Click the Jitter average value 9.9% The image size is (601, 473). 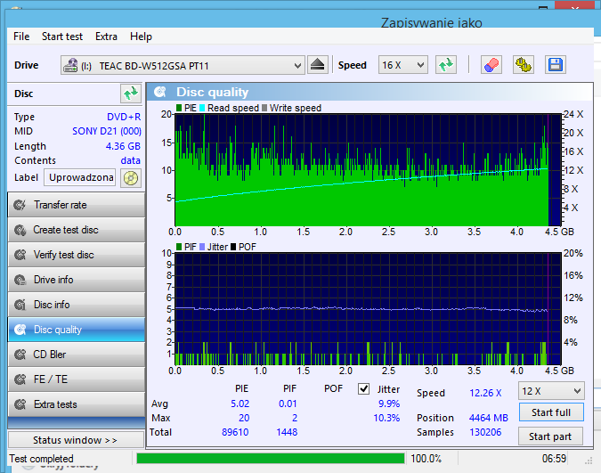click(x=389, y=404)
